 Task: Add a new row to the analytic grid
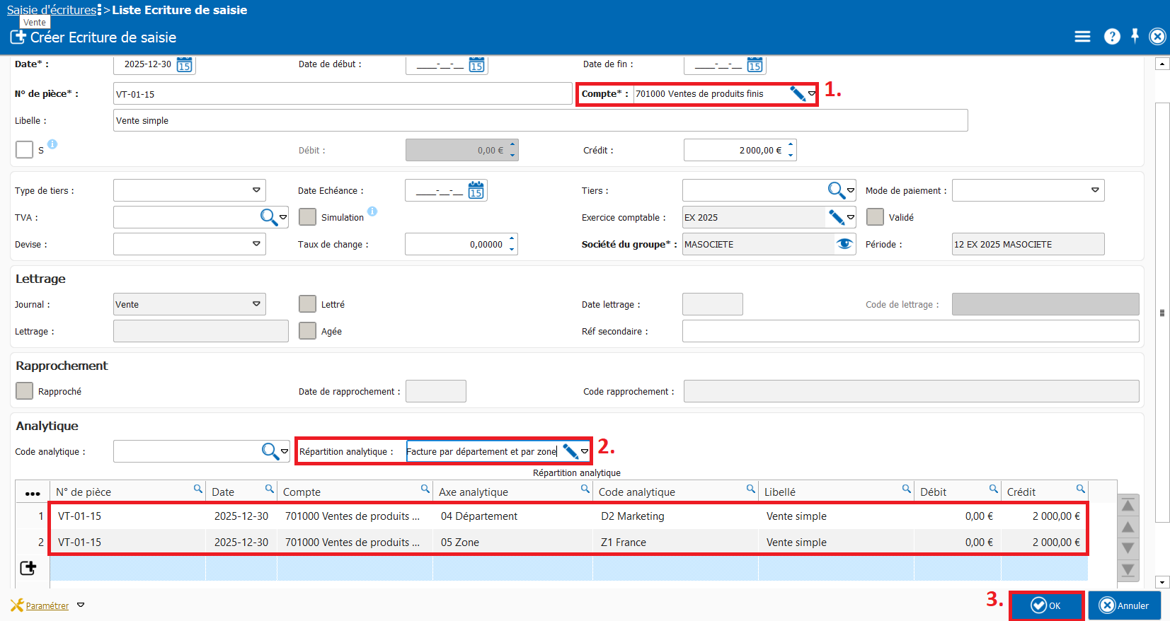pyautogui.click(x=28, y=568)
